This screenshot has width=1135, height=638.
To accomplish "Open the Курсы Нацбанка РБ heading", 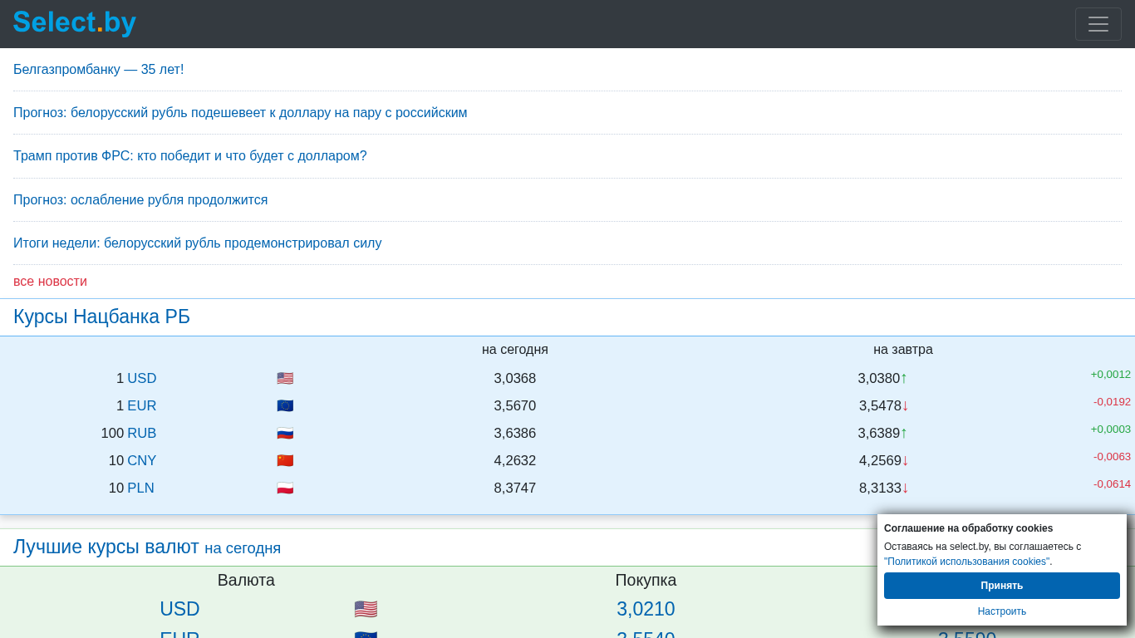I will coord(101,317).
